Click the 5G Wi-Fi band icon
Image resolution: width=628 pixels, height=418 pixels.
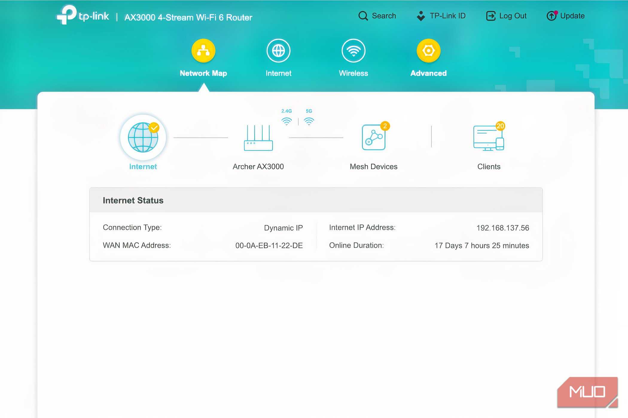point(309,121)
